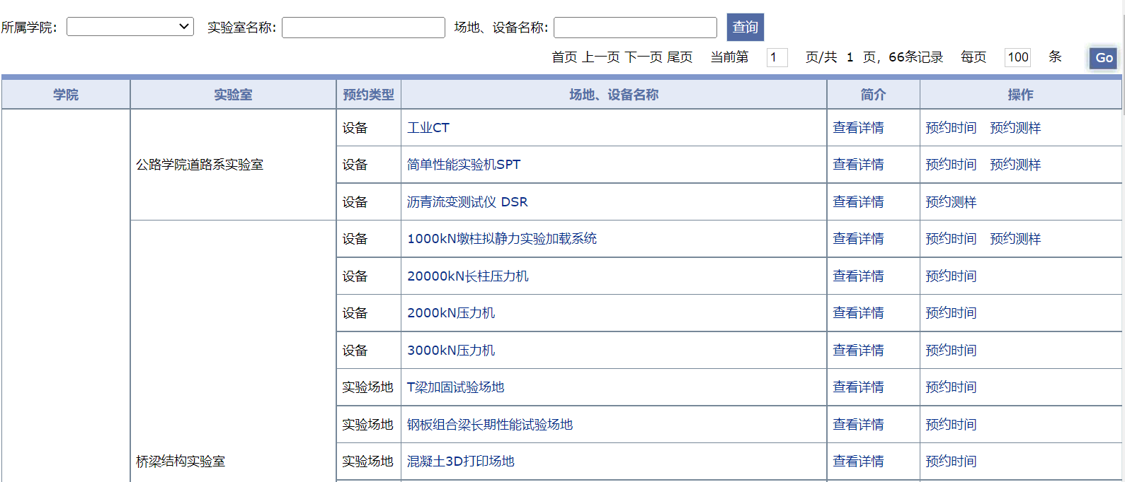Open the 工业CT equipment link
The image size is (1125, 482).
pyautogui.click(x=428, y=128)
